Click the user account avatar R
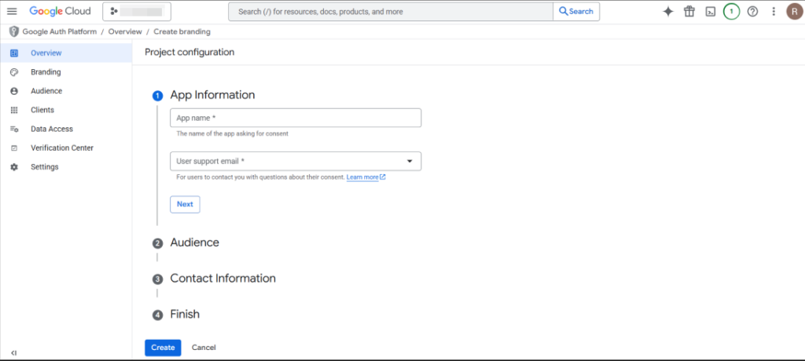Viewport: 805px width, 361px height. click(795, 11)
